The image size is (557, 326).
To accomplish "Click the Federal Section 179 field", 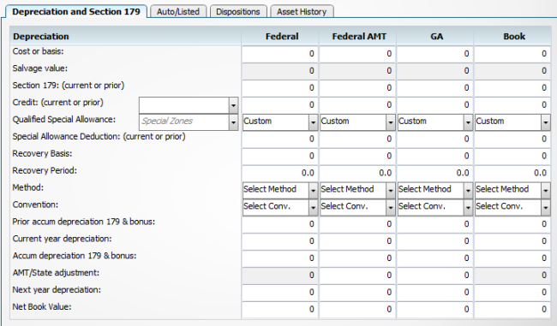I will click(x=279, y=88).
